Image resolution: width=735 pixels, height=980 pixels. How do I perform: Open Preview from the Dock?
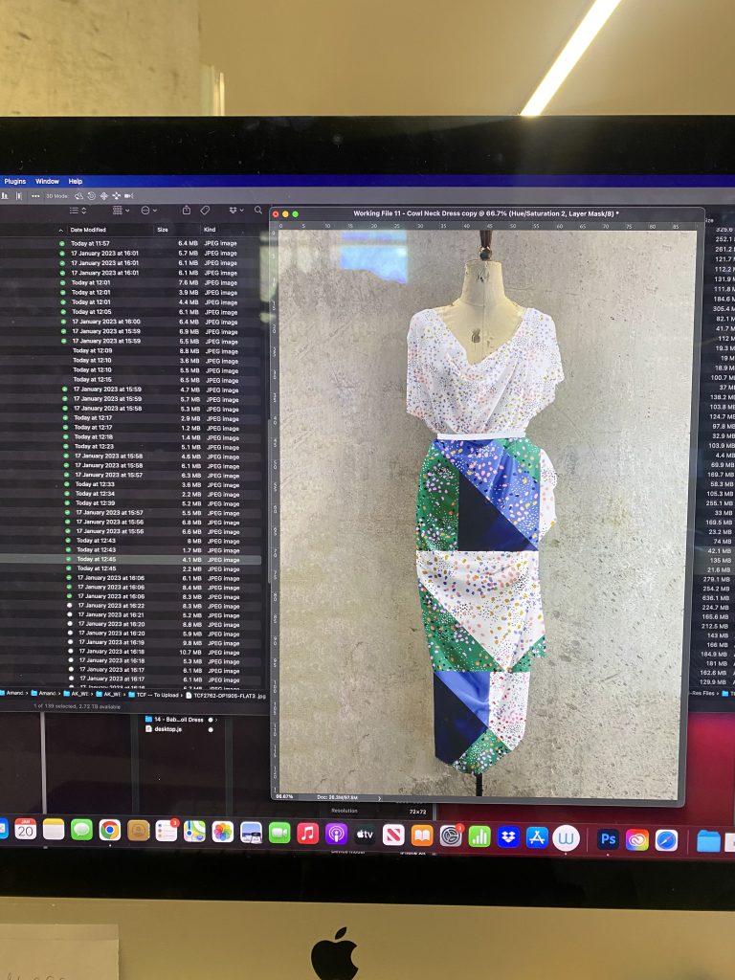click(252, 833)
